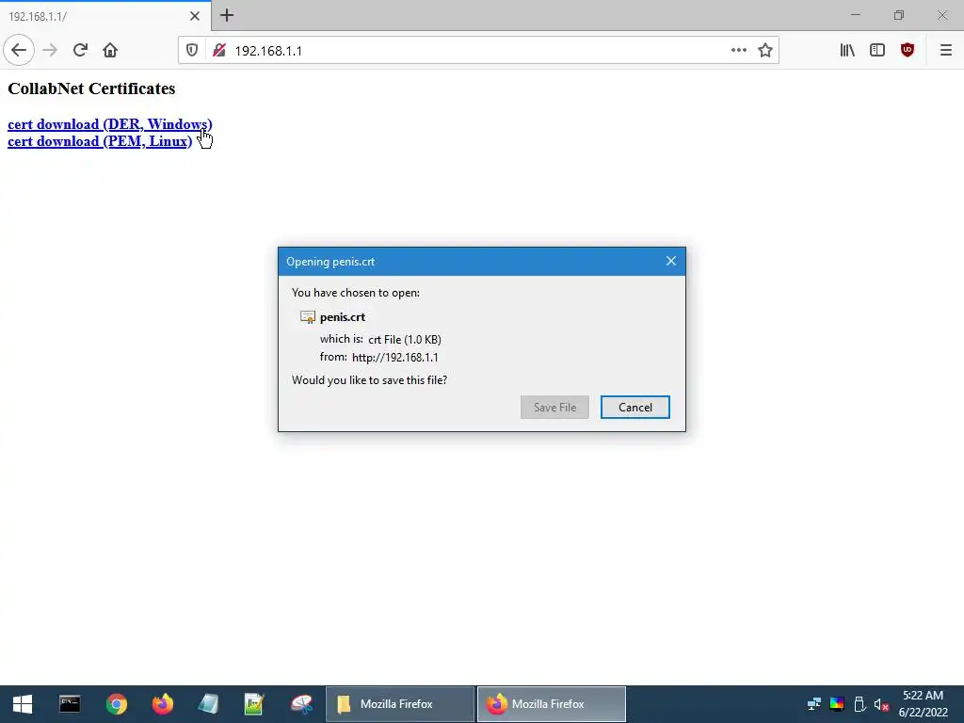Viewport: 964px width, 723px height.
Task: Click the forward navigation arrow
Action: coord(50,50)
